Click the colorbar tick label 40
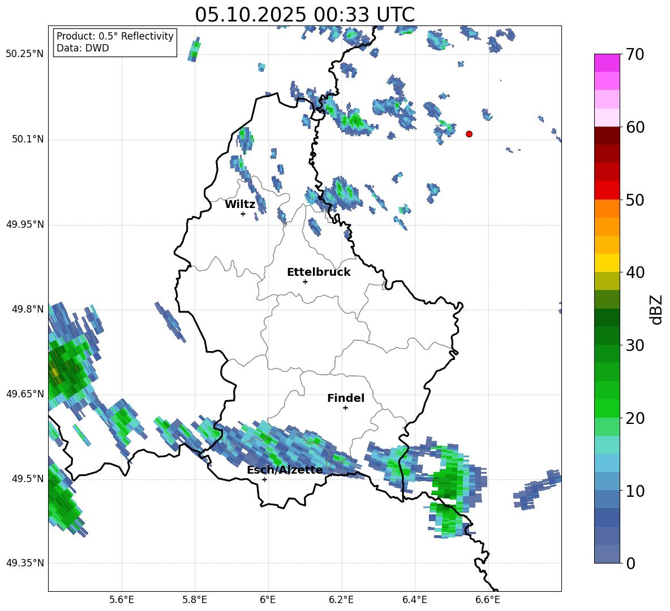Image resolution: width=670 pixels, height=611 pixels. [x=635, y=272]
